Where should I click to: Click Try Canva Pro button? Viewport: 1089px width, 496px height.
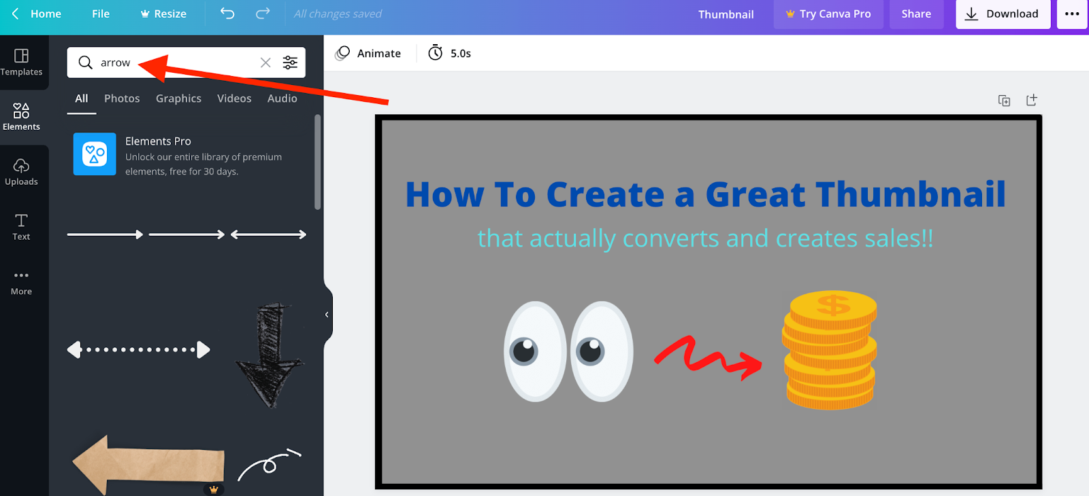point(828,14)
